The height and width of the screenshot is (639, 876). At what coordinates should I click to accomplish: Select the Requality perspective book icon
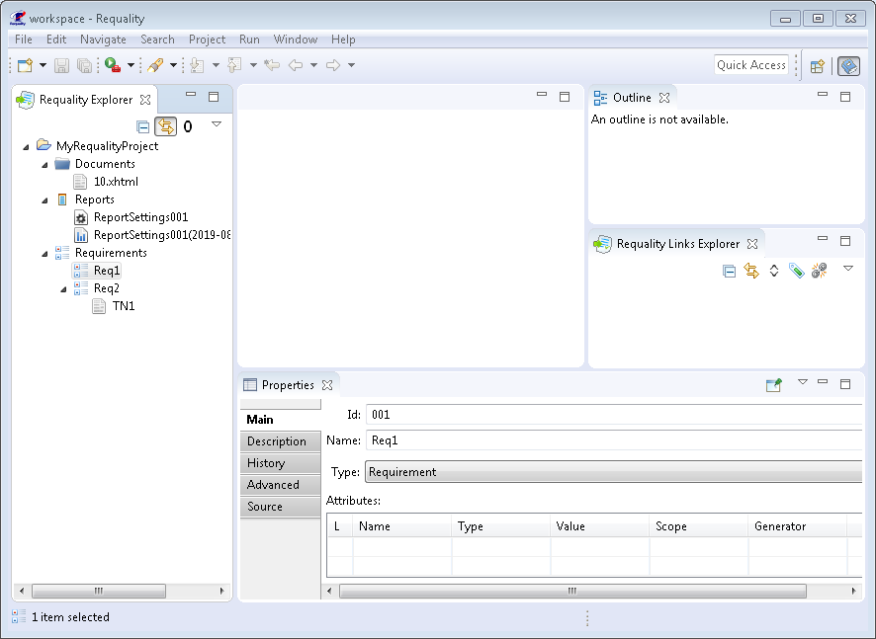tap(848, 66)
